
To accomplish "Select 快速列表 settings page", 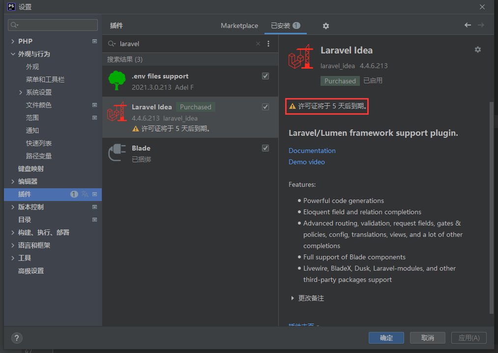I will [39, 143].
